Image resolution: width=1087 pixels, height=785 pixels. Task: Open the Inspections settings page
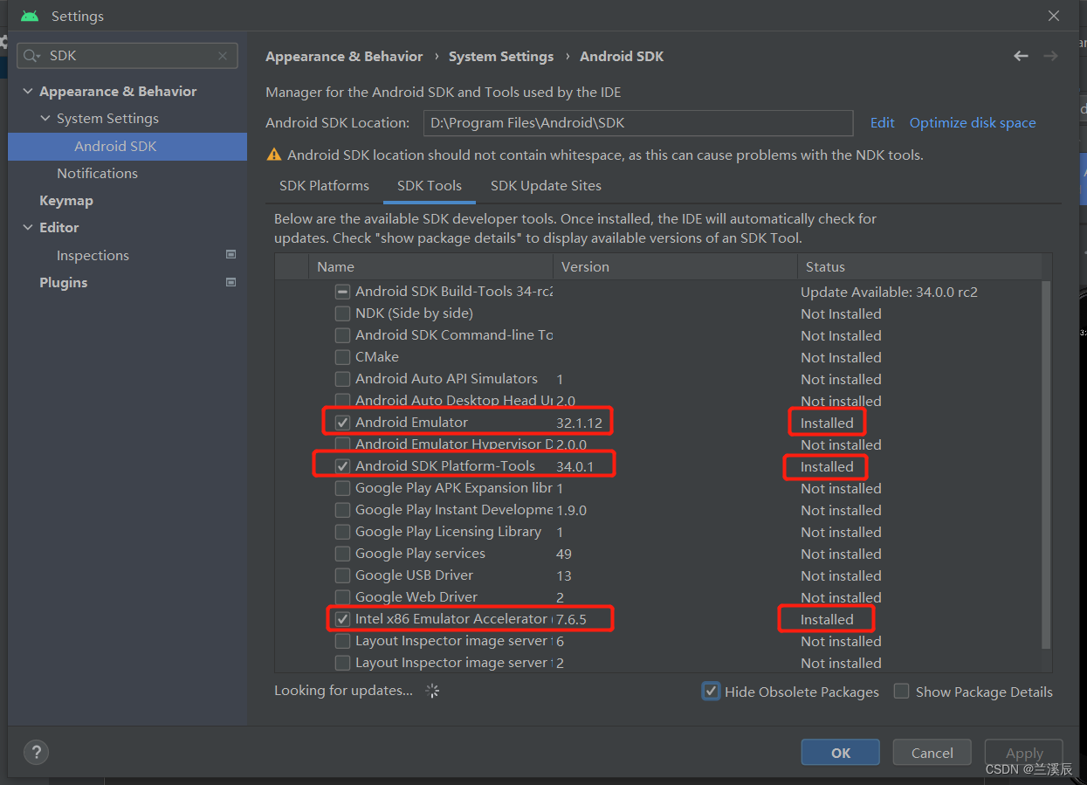pyautogui.click(x=93, y=255)
